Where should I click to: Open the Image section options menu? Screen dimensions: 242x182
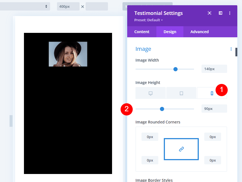(231, 49)
